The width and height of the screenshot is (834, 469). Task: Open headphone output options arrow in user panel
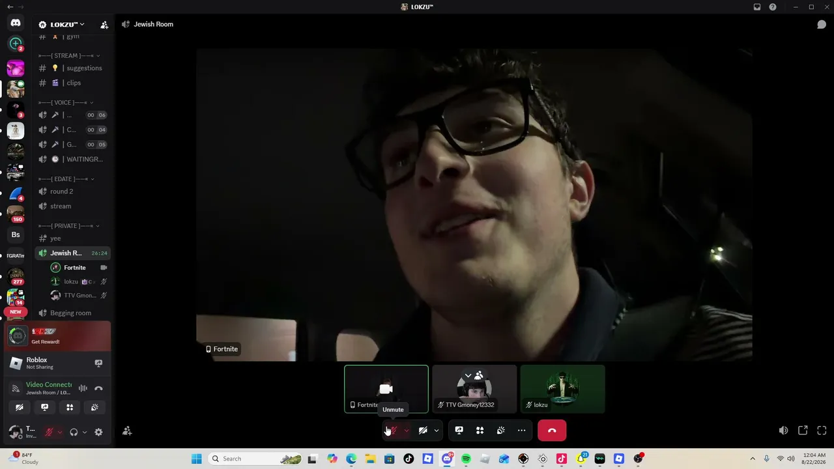[x=84, y=432]
